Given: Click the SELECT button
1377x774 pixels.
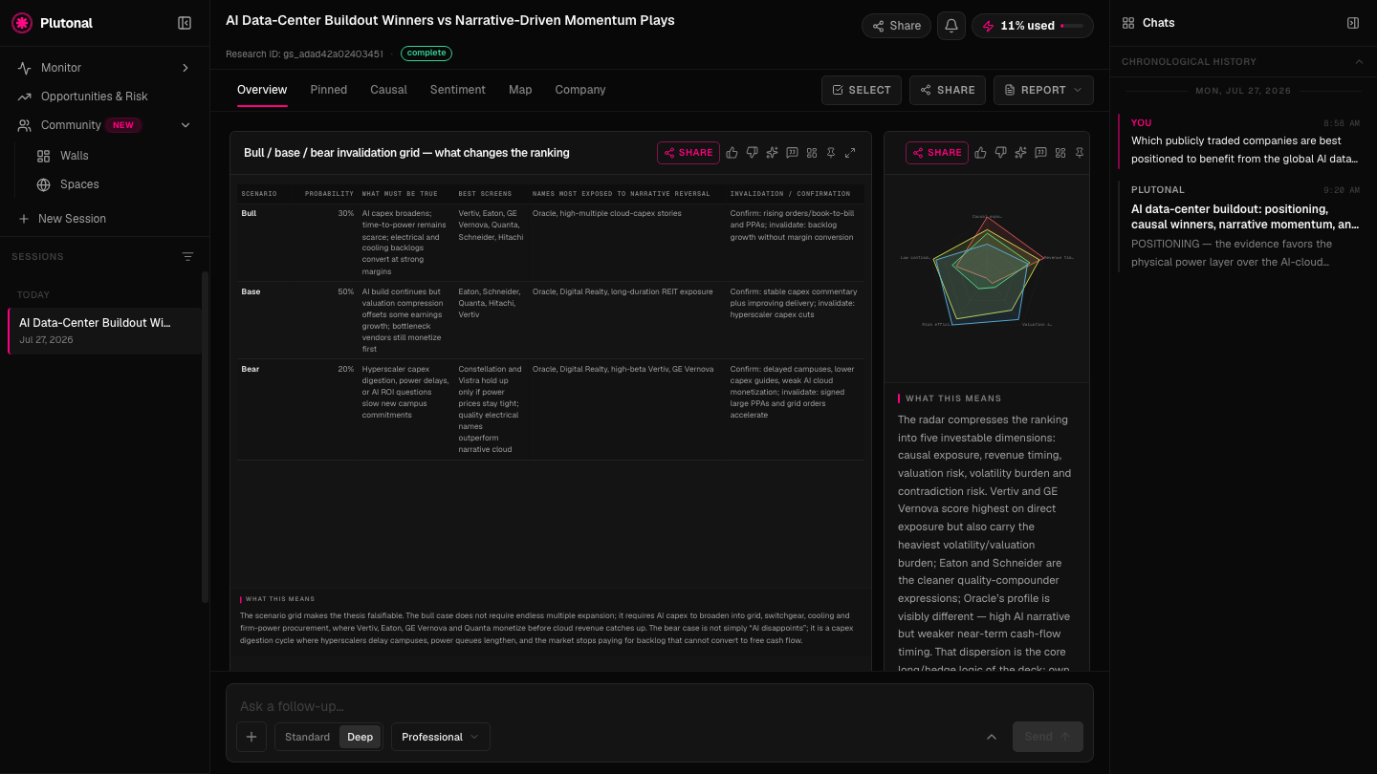Looking at the screenshot, I should (862, 90).
